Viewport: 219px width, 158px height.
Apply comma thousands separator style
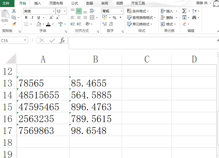click(120, 18)
